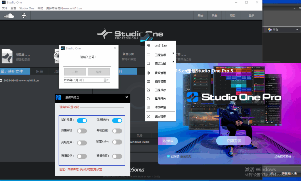The width and height of the screenshot is (301, 181).
Task: Switch to the 乐曲 tab at top right
Action: 215,15
